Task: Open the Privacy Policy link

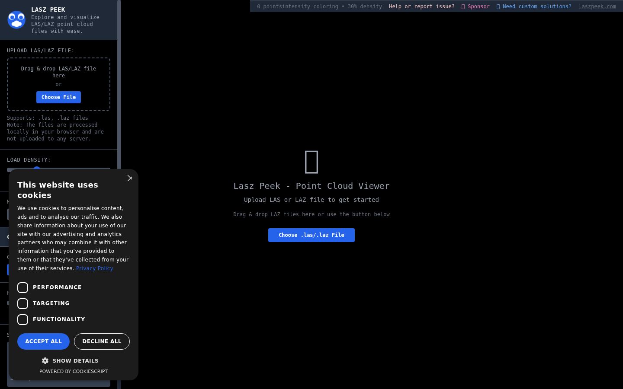Action: point(94,268)
